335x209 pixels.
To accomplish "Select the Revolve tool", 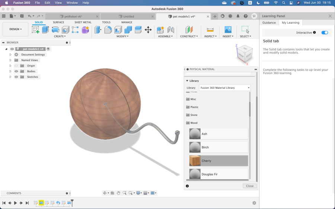I will (55, 30).
